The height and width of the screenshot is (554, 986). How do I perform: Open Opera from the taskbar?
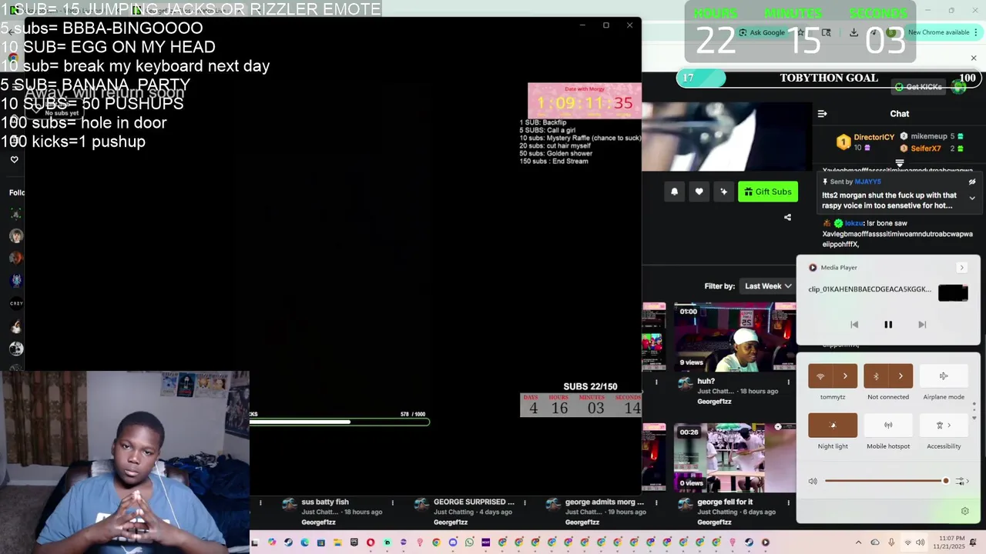click(x=371, y=542)
